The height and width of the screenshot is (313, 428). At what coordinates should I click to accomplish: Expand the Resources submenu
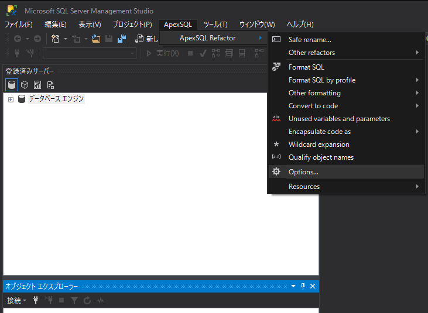point(346,186)
